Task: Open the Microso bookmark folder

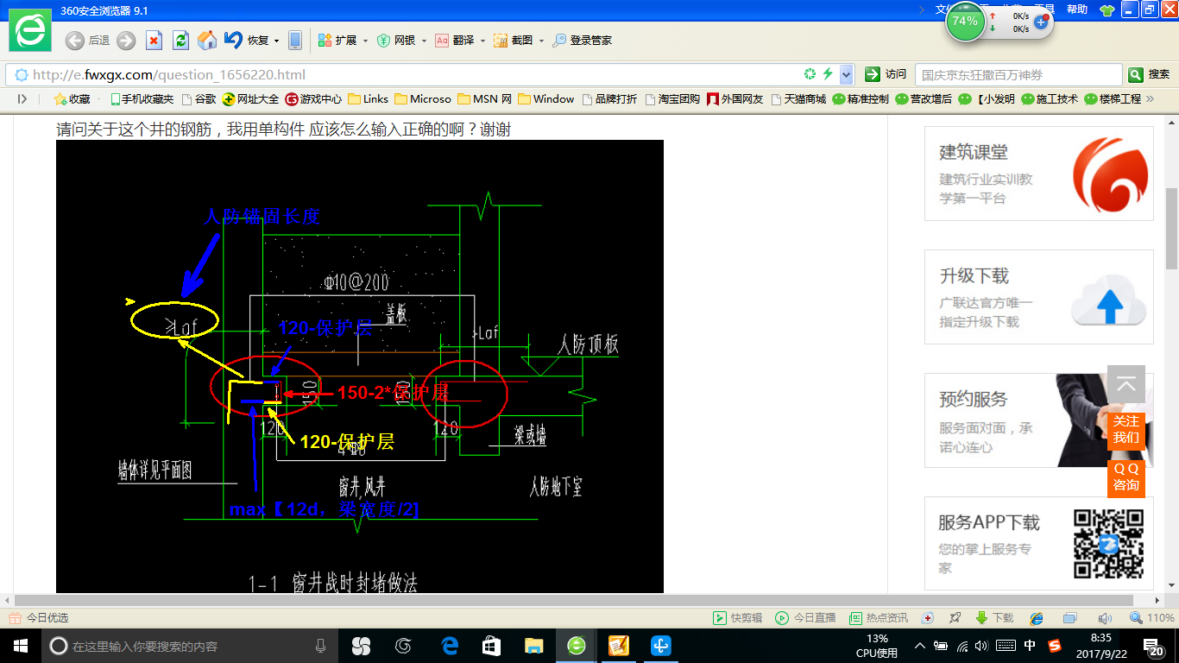Action: pos(423,99)
